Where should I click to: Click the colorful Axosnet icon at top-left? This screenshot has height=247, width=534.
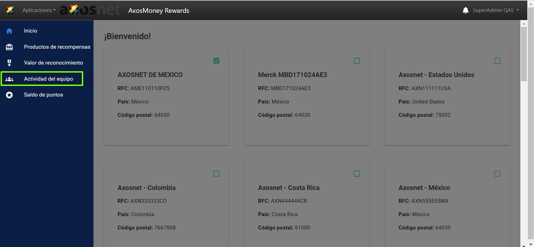[10, 10]
